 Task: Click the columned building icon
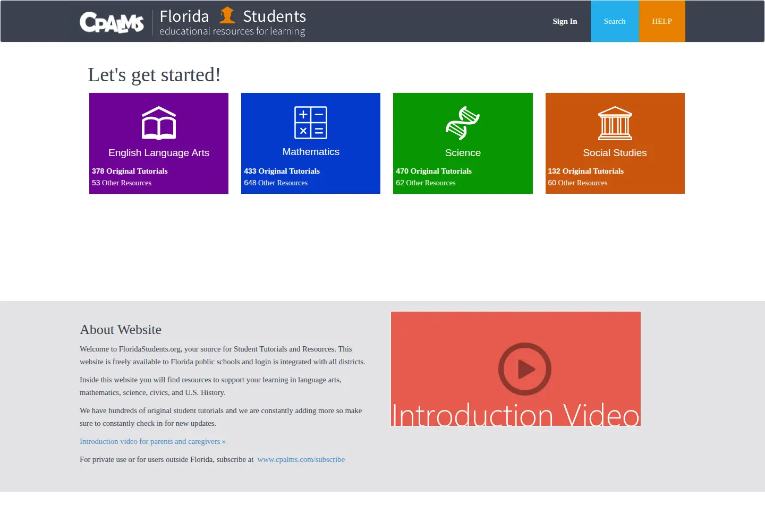(x=615, y=123)
